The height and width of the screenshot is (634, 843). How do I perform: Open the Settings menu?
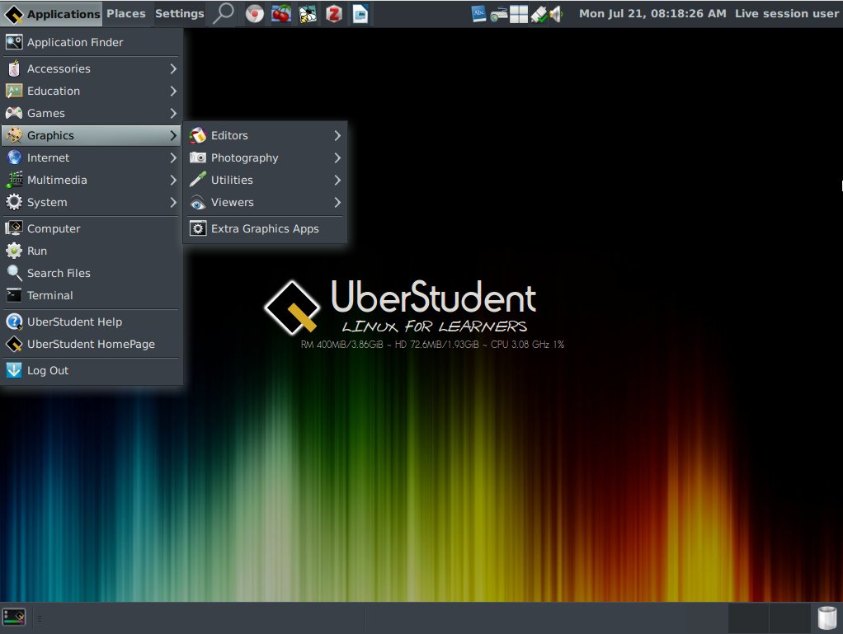point(179,13)
